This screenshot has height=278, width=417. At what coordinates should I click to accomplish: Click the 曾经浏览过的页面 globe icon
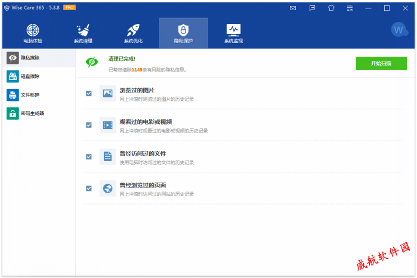(x=107, y=189)
